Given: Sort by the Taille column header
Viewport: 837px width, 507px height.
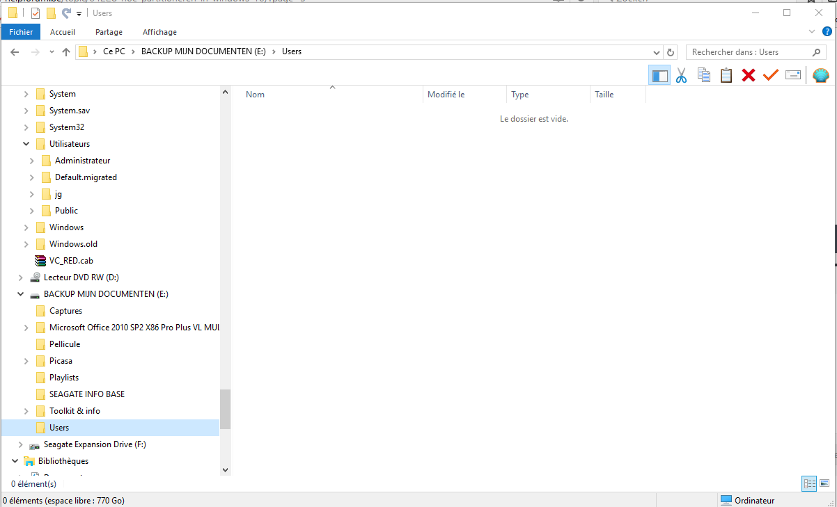Looking at the screenshot, I should [618, 95].
